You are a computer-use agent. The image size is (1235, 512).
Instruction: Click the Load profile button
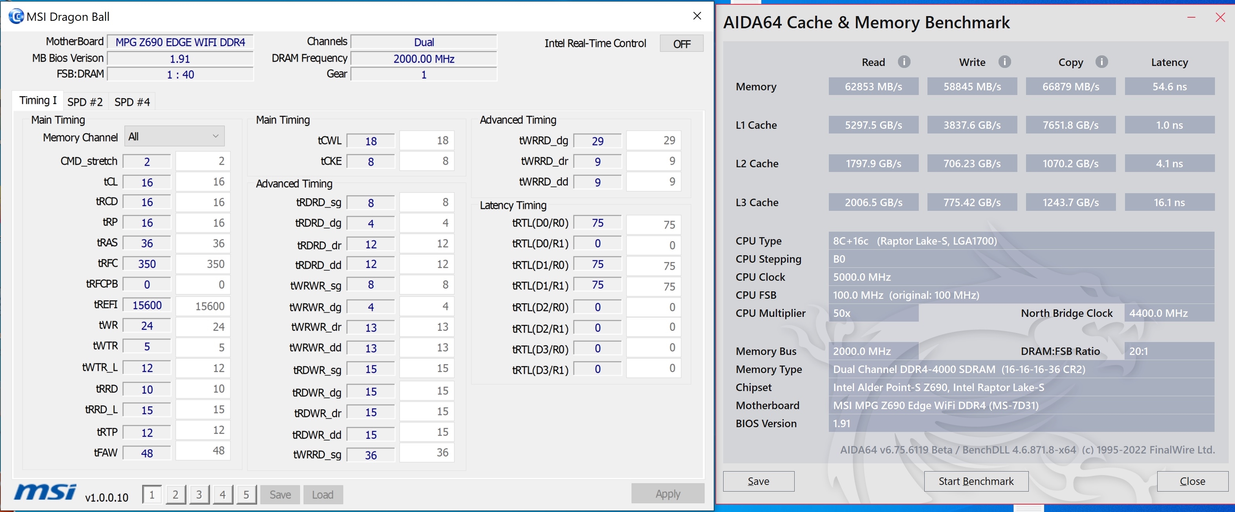pos(322,494)
